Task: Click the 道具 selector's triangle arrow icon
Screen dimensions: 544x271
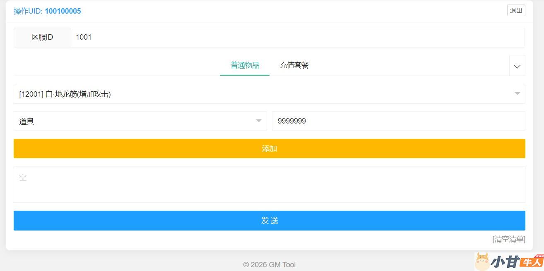Action: coord(259,121)
